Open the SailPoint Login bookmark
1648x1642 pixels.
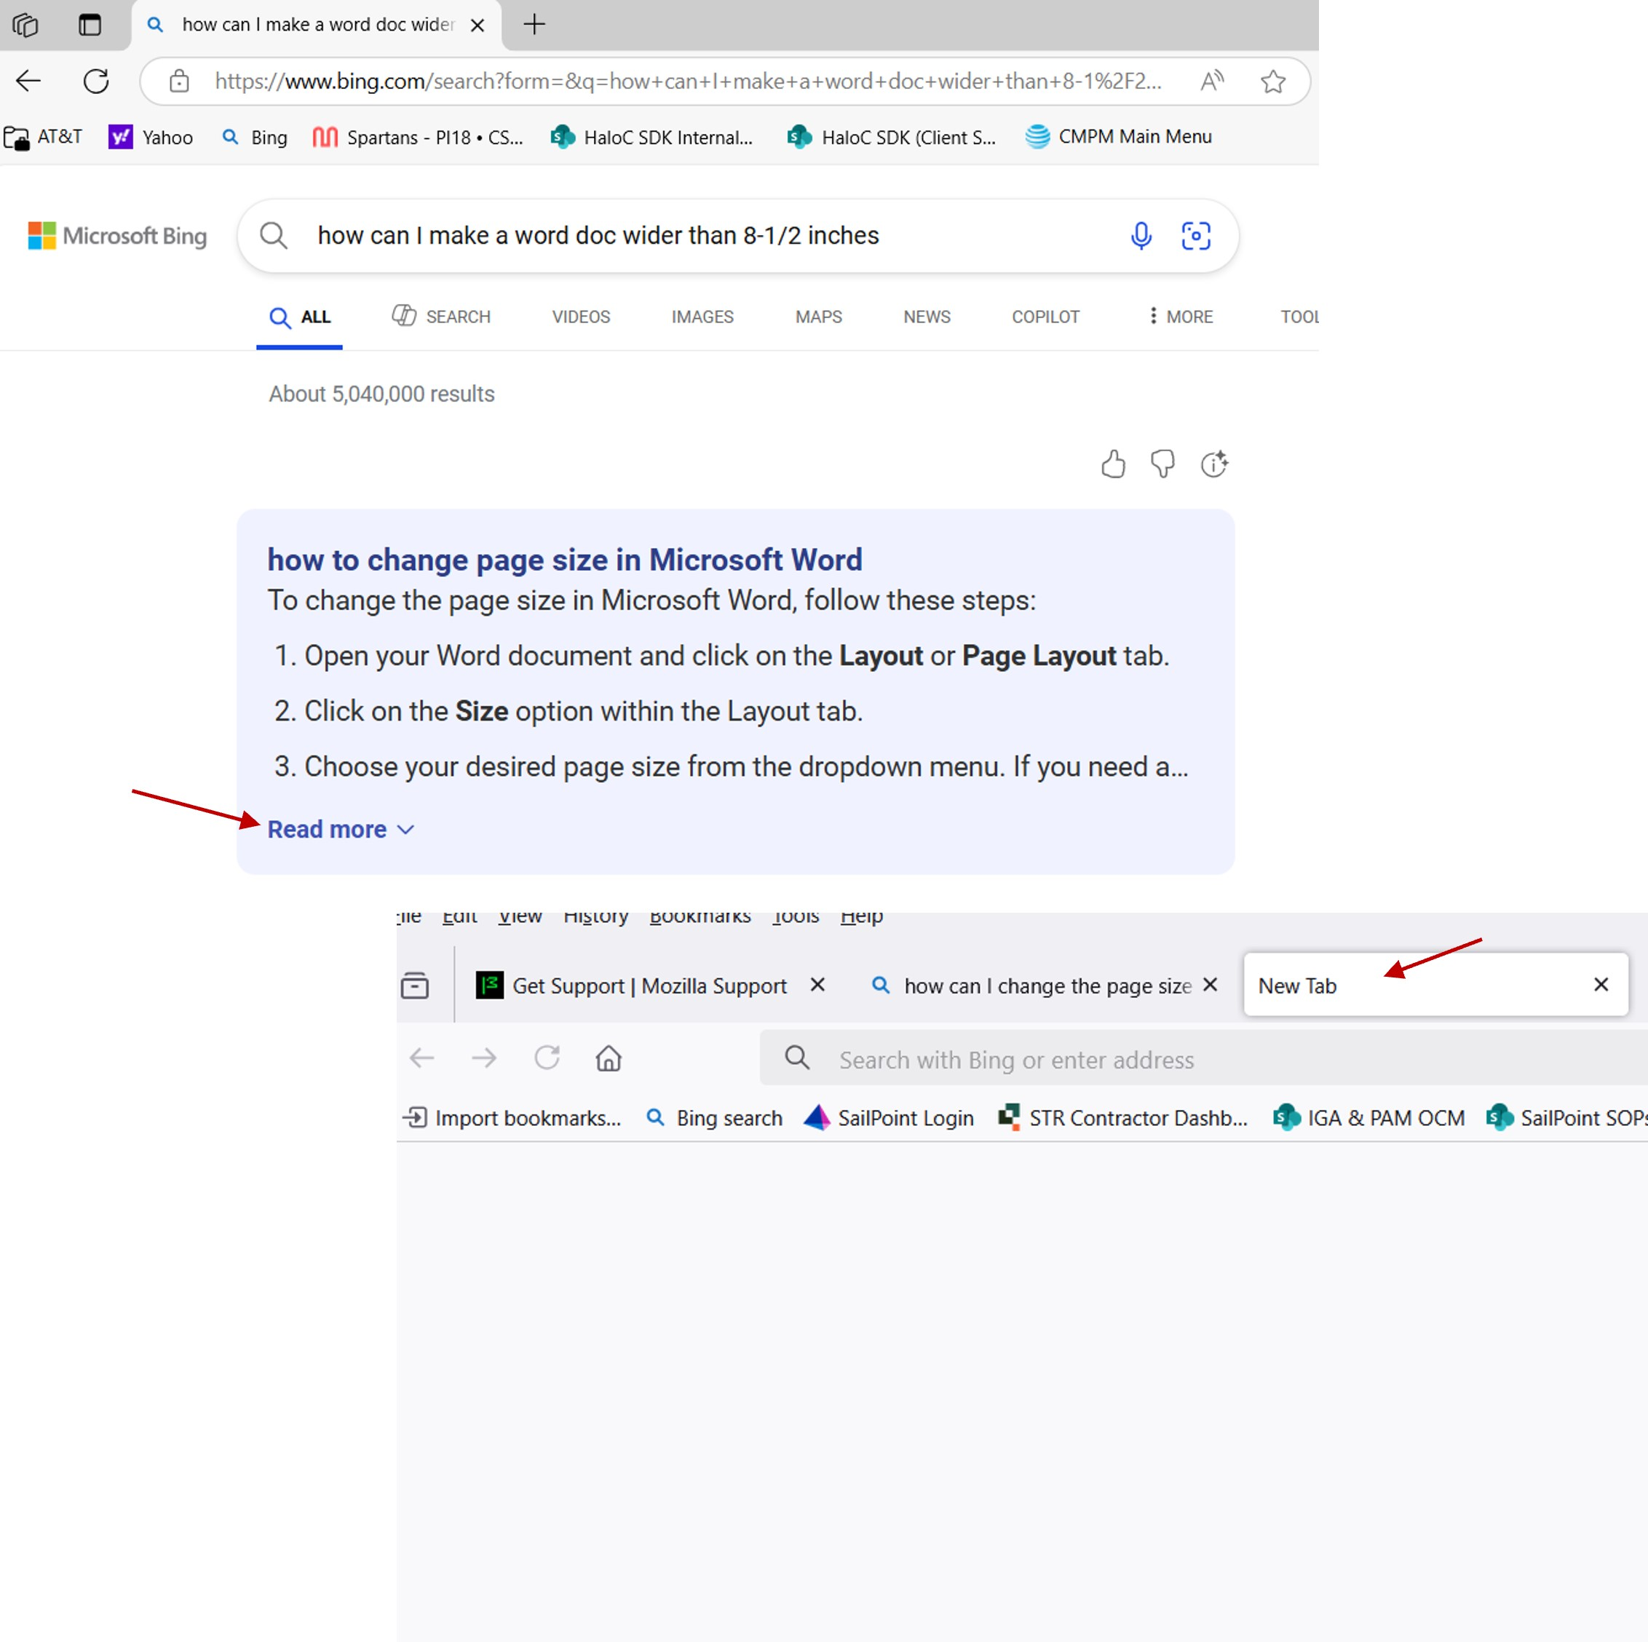[x=889, y=1117]
